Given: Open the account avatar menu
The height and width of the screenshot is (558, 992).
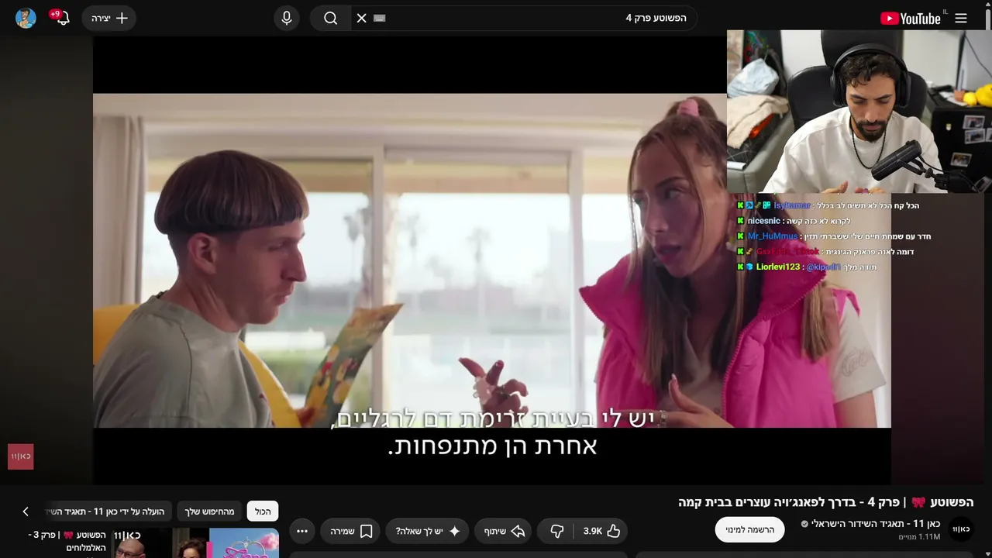Looking at the screenshot, I should 26,18.
